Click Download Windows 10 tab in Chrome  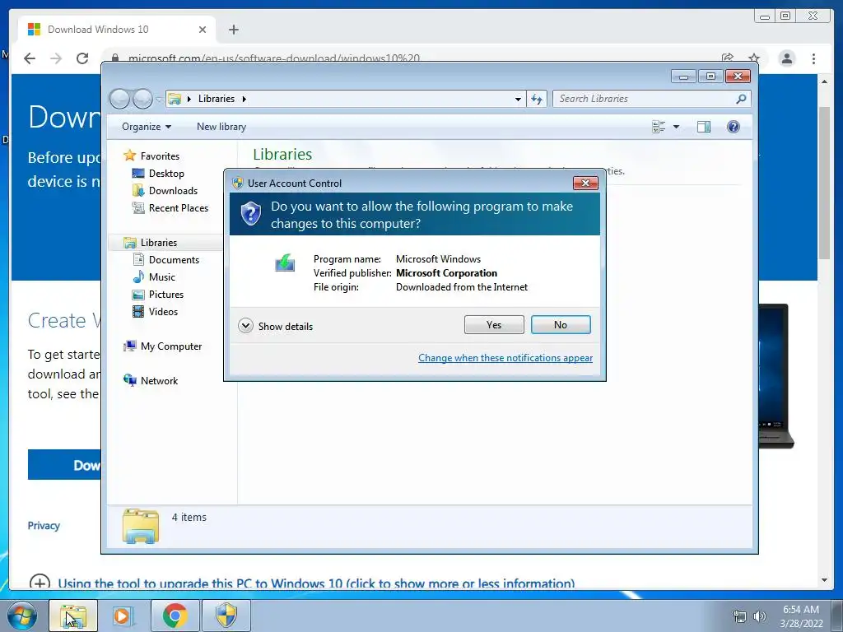tap(117, 30)
